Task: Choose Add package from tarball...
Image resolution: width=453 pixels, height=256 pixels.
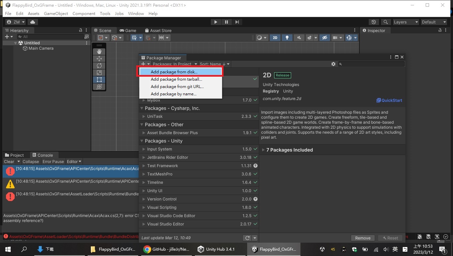Action: pyautogui.click(x=181, y=79)
